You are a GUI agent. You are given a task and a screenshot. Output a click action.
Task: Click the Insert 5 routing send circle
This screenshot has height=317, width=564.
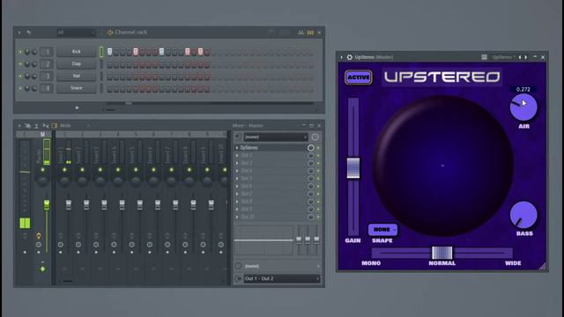pyautogui.click(x=131, y=245)
